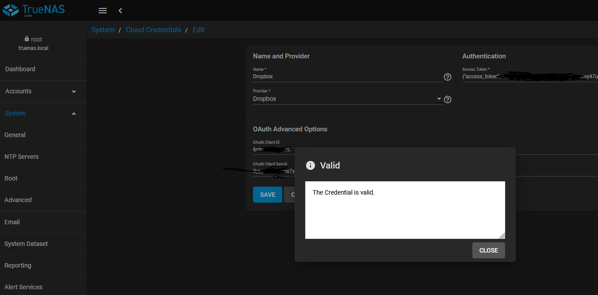The height and width of the screenshot is (295, 598).
Task: Click the System breadcrumb link
Action: (103, 30)
